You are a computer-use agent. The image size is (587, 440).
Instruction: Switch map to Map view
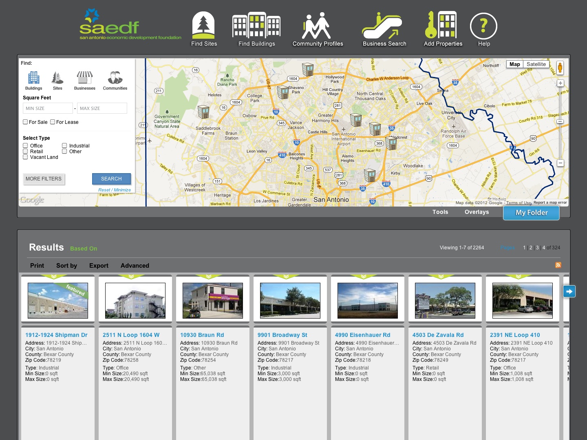point(515,64)
